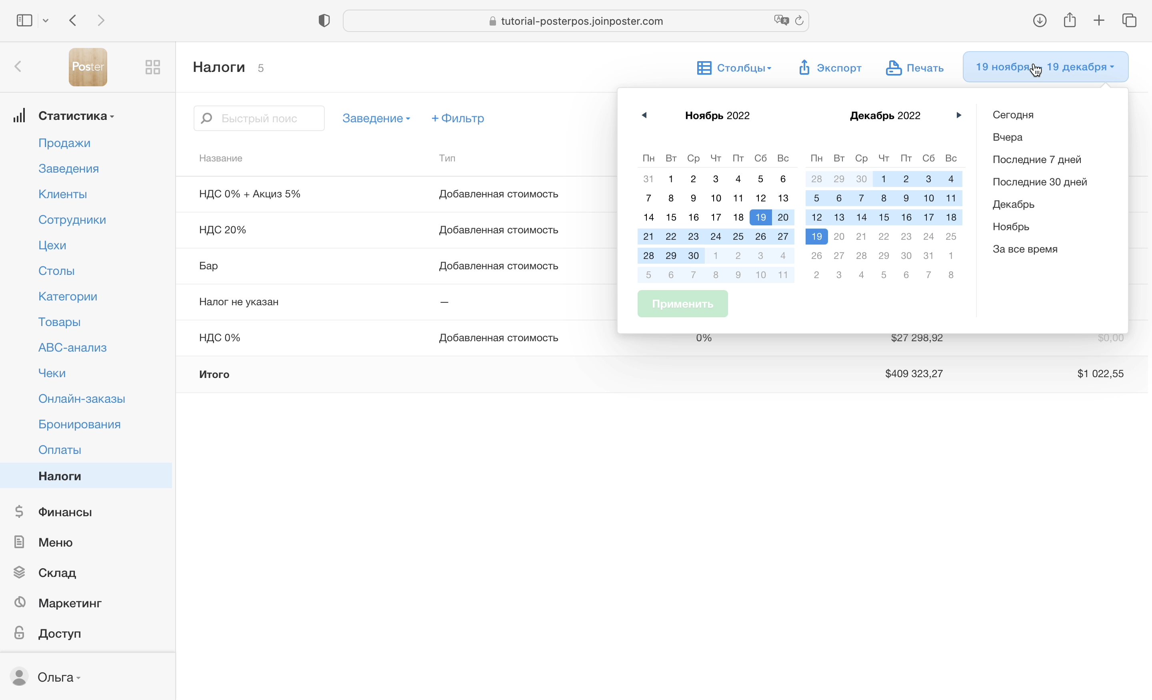Screen dimensions: 1152x700
Task: Go to previous month in calendar
Action: click(644, 115)
